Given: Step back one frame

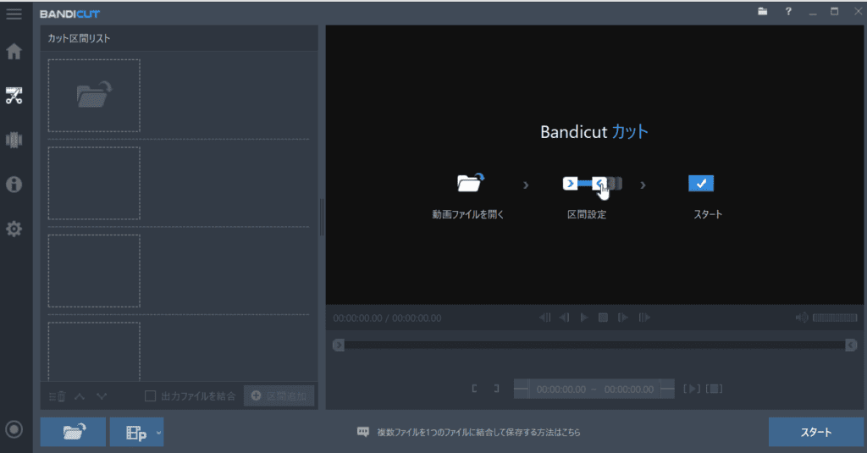Looking at the screenshot, I should tap(564, 318).
